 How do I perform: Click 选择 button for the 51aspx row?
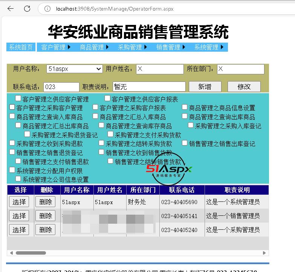[19, 202]
